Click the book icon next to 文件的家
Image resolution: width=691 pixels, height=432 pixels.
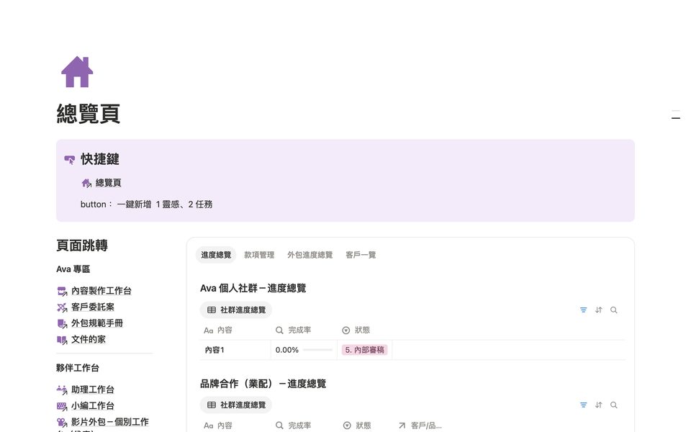coord(62,340)
